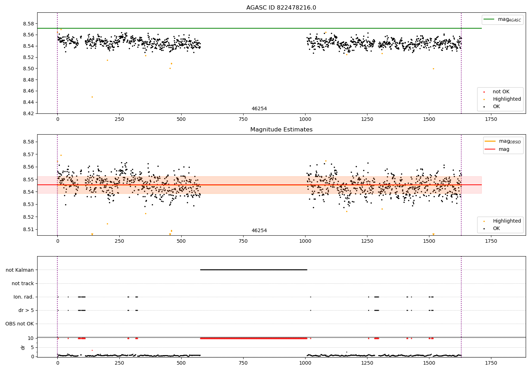This screenshot has width=531, height=371.
Task: Click the 46254 label in the top plot
Action: pos(259,109)
